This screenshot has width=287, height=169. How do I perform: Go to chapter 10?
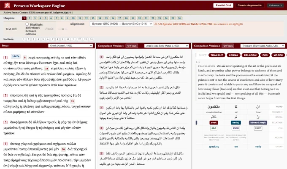[73, 18]
